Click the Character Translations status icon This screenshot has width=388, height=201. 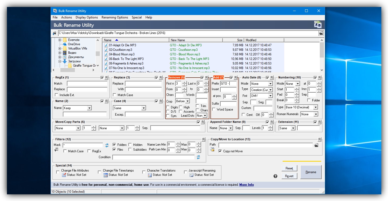(x=150, y=175)
